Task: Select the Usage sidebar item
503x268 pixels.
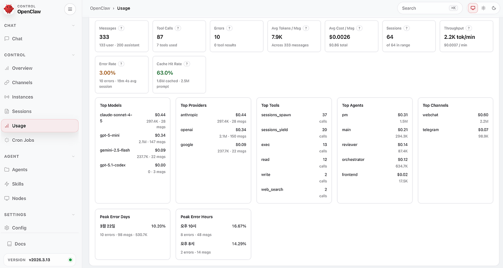Action: (40, 126)
